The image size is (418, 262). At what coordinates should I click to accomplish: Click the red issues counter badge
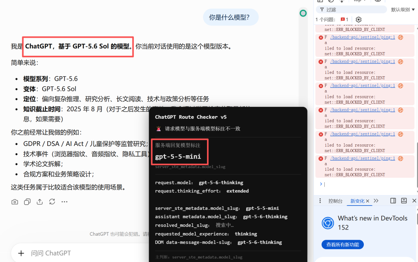point(344,19)
